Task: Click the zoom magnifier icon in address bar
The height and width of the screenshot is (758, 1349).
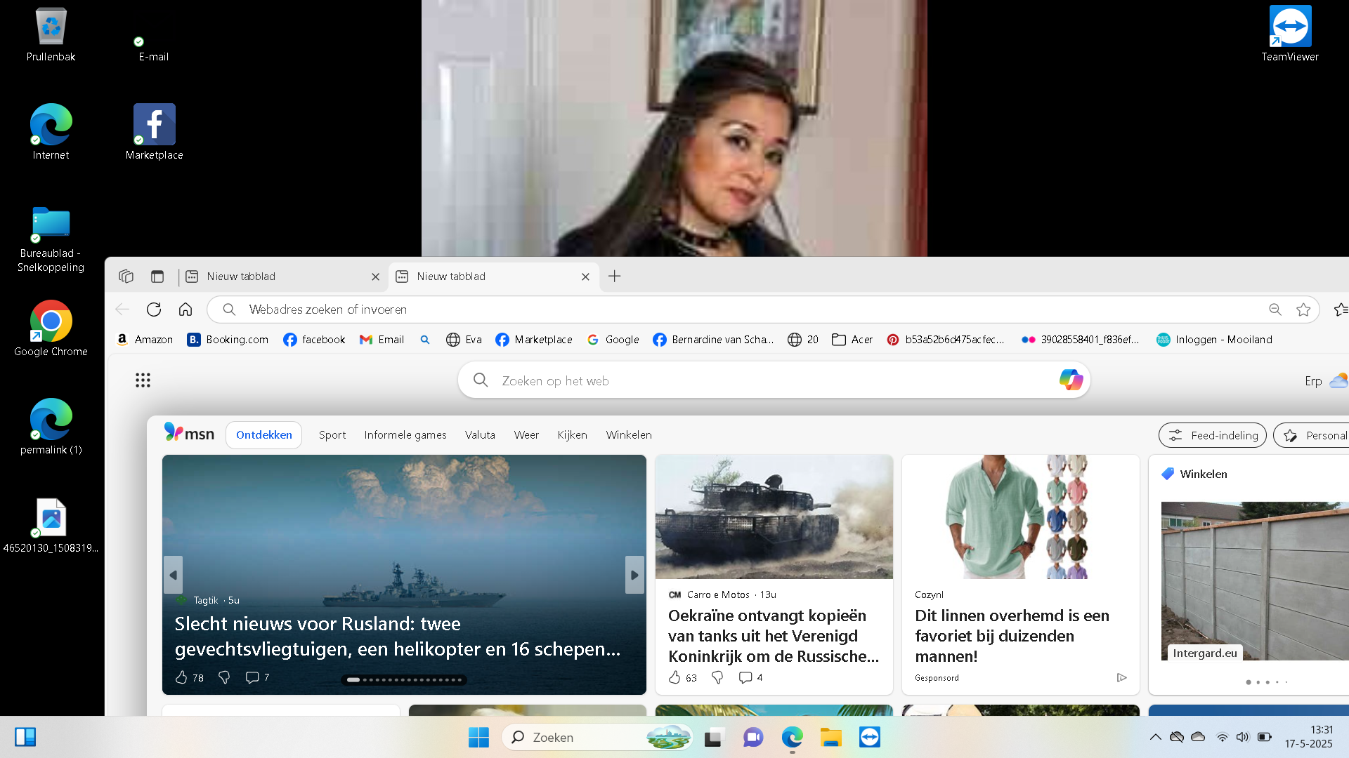Action: tap(1275, 310)
